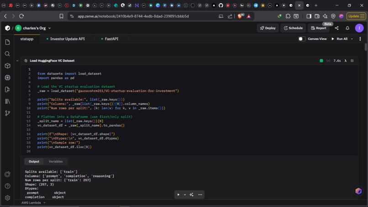The image size is (368, 207).
Task: Click the Brave Shields lion icon
Action: click(x=240, y=16)
